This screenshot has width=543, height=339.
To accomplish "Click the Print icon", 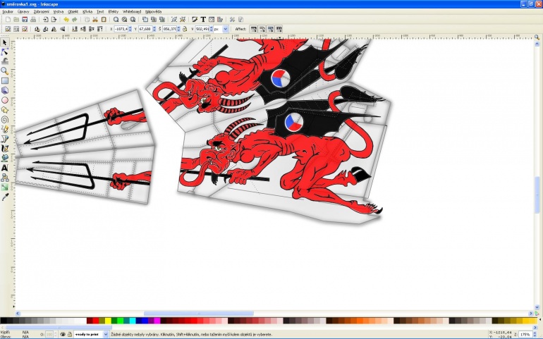I will (x=33, y=20).
